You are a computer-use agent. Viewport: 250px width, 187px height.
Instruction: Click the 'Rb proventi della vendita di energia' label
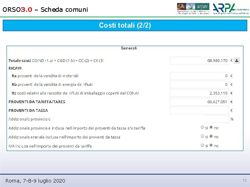(x=52, y=84)
